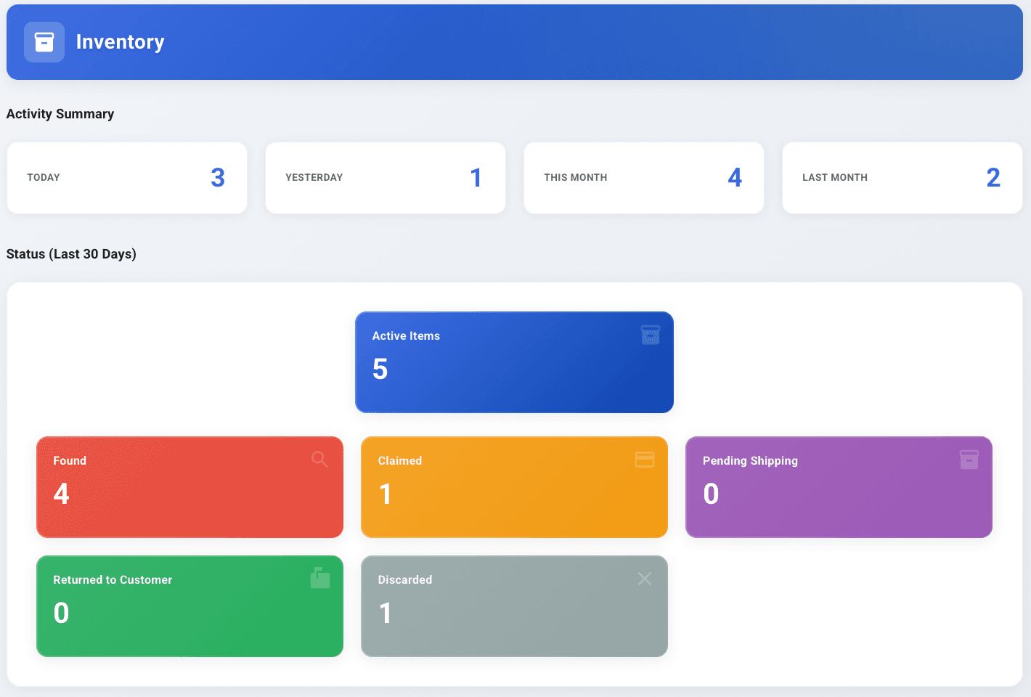Select the Discarded items status card

[514, 606]
